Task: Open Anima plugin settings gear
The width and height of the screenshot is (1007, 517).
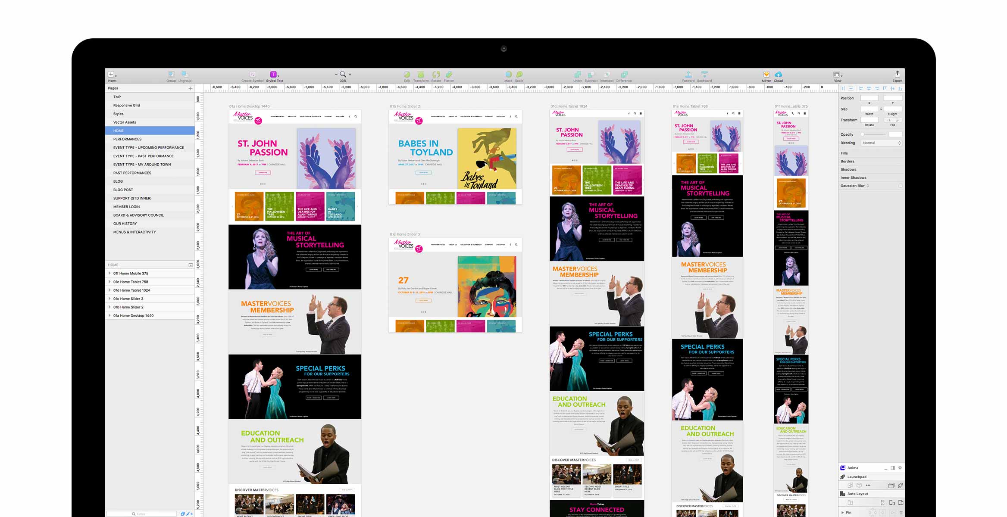Action: click(x=900, y=468)
